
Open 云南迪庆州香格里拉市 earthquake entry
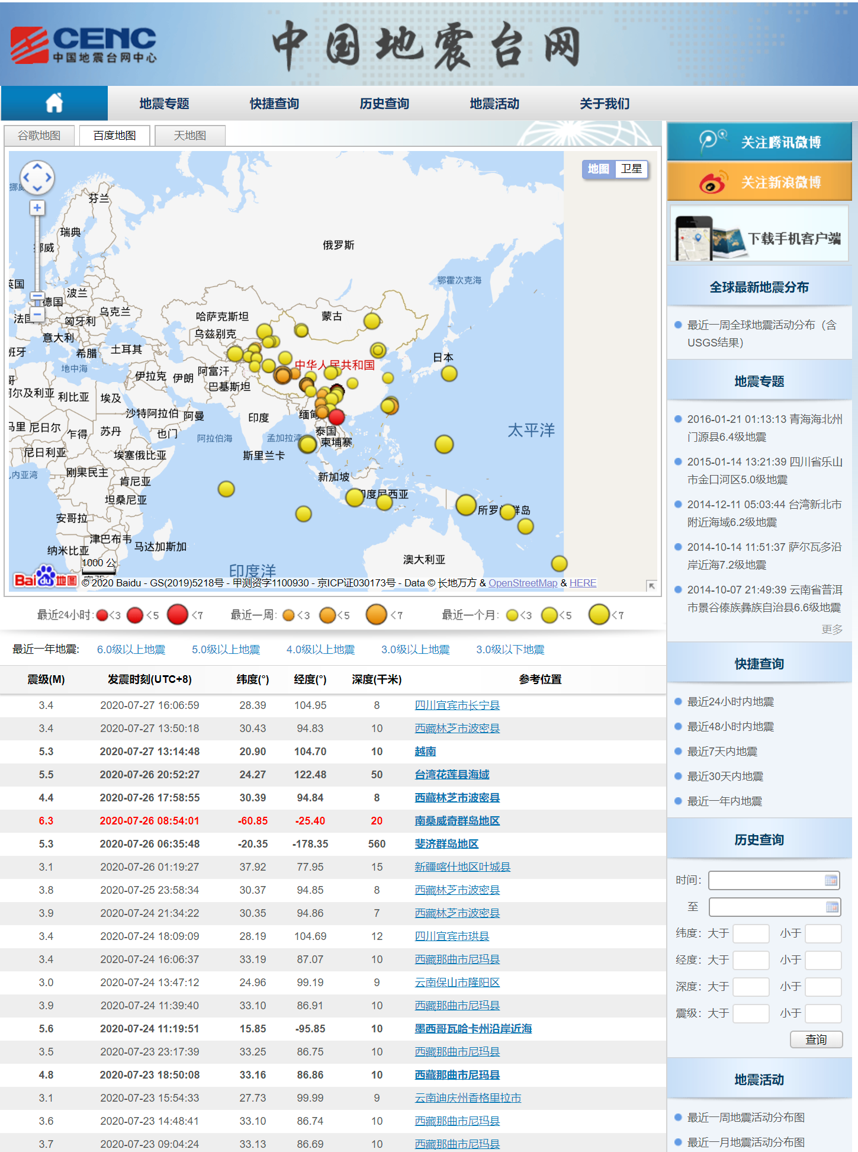[468, 1098]
